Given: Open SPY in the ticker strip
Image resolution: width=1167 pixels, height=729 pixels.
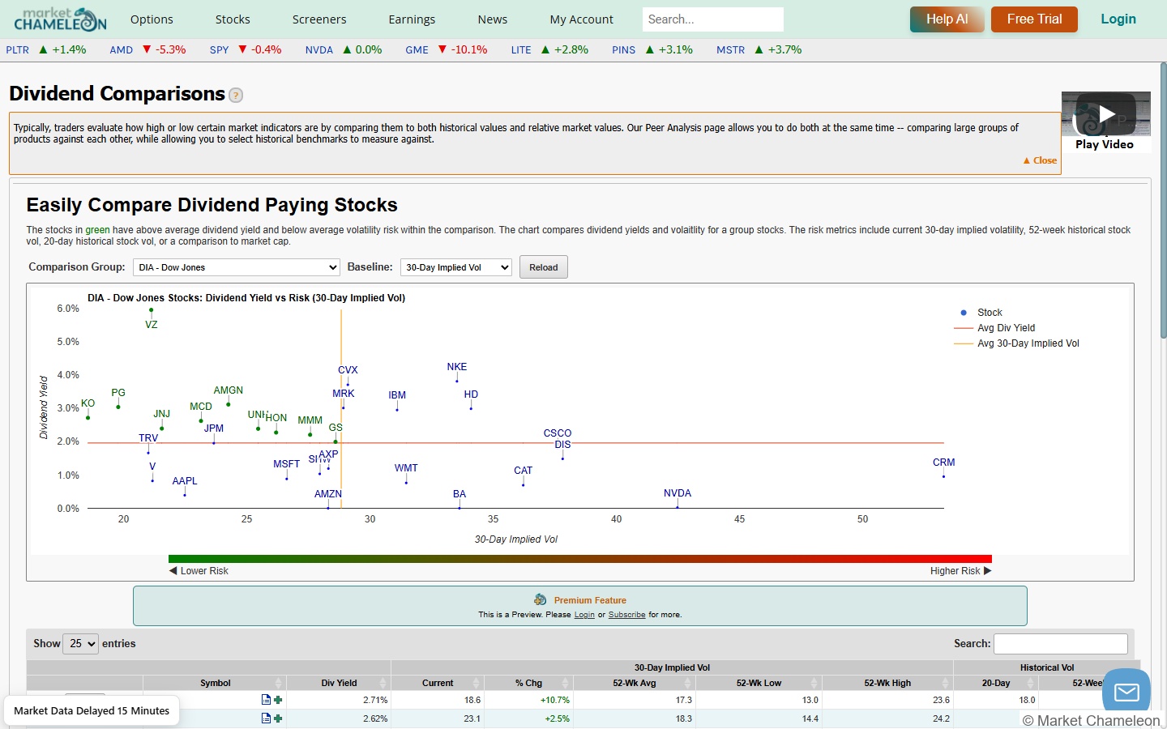Looking at the screenshot, I should (219, 50).
